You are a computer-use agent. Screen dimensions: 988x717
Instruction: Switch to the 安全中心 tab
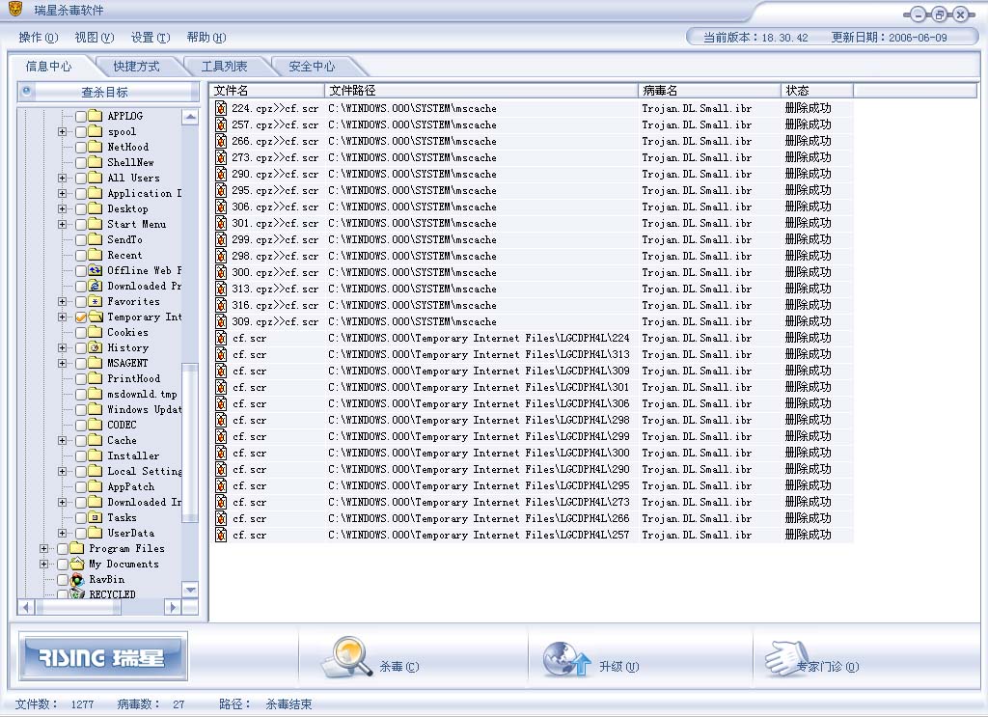pyautogui.click(x=312, y=67)
